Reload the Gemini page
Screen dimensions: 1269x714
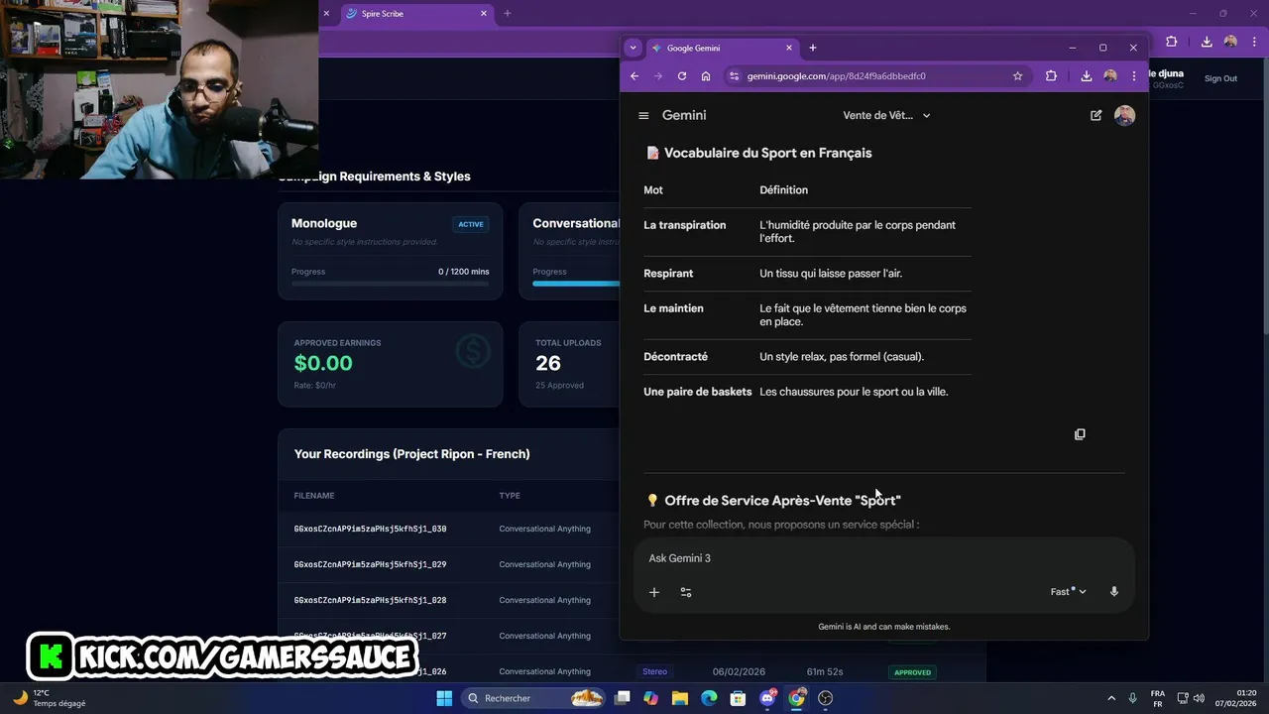682,75
